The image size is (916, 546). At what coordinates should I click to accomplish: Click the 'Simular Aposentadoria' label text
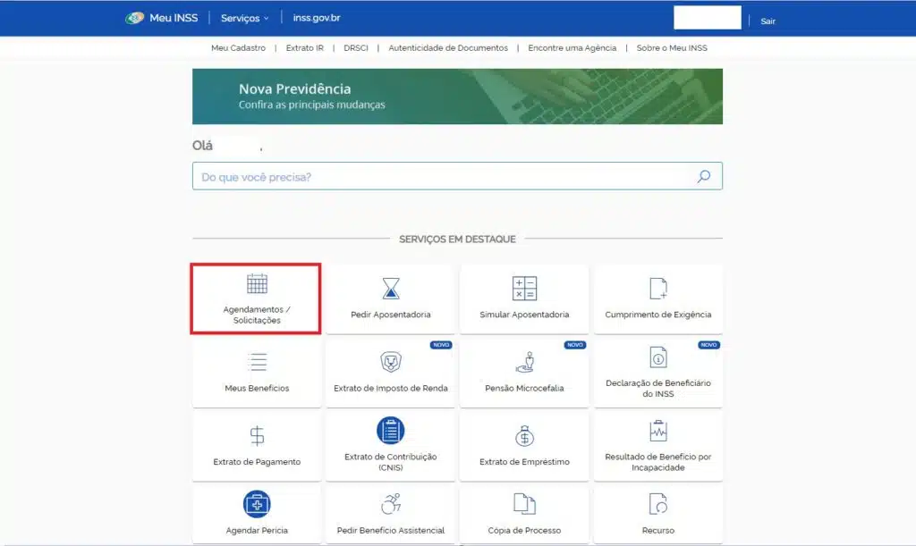[x=524, y=315]
